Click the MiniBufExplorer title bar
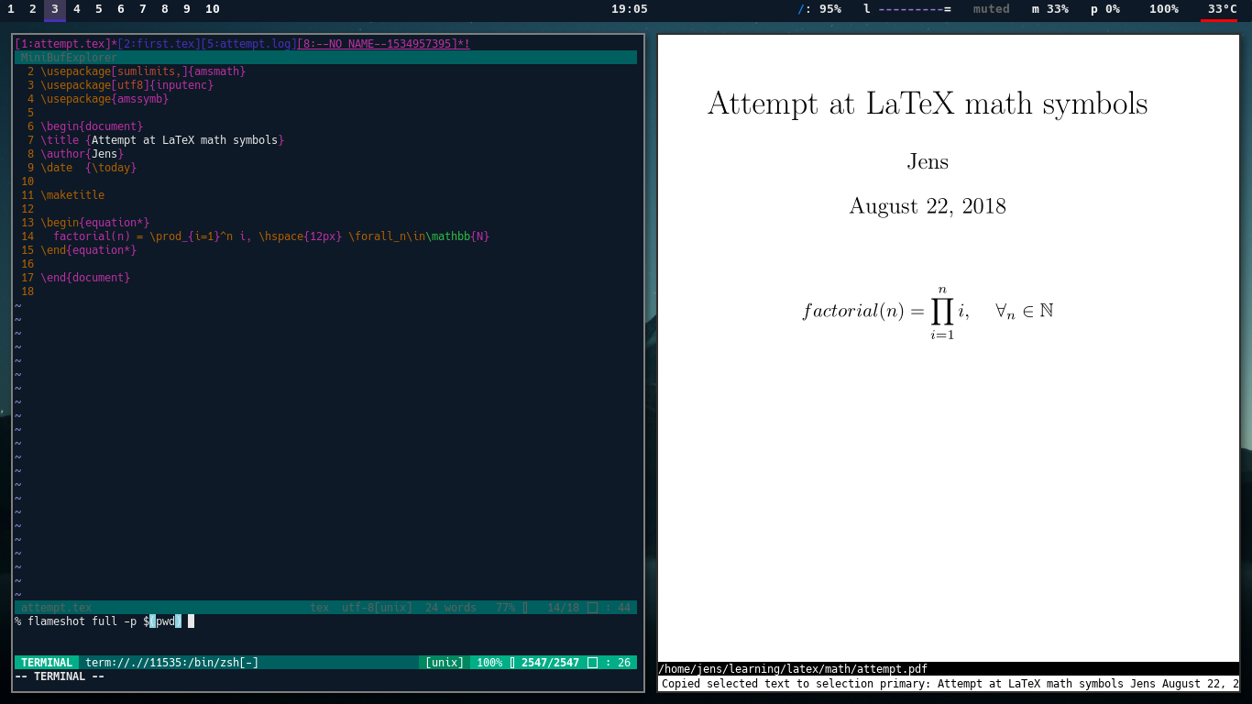 point(325,58)
